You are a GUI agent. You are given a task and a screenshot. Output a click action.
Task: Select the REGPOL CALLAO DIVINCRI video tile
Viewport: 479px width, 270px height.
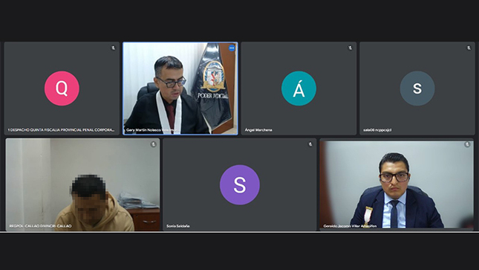(x=82, y=184)
